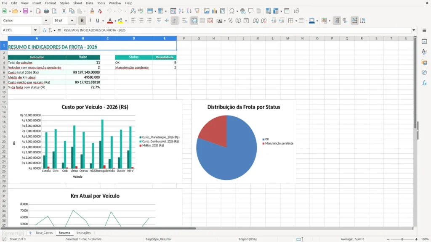Insert hyperlink globe icon
431x242 pixels.
point(243,11)
